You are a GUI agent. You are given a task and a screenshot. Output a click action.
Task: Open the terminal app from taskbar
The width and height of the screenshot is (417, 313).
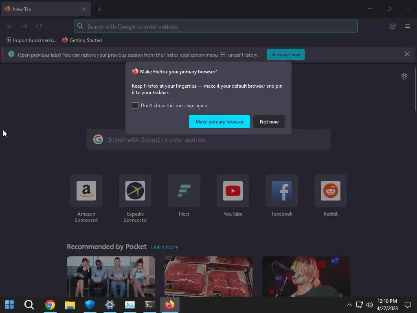[x=150, y=305]
